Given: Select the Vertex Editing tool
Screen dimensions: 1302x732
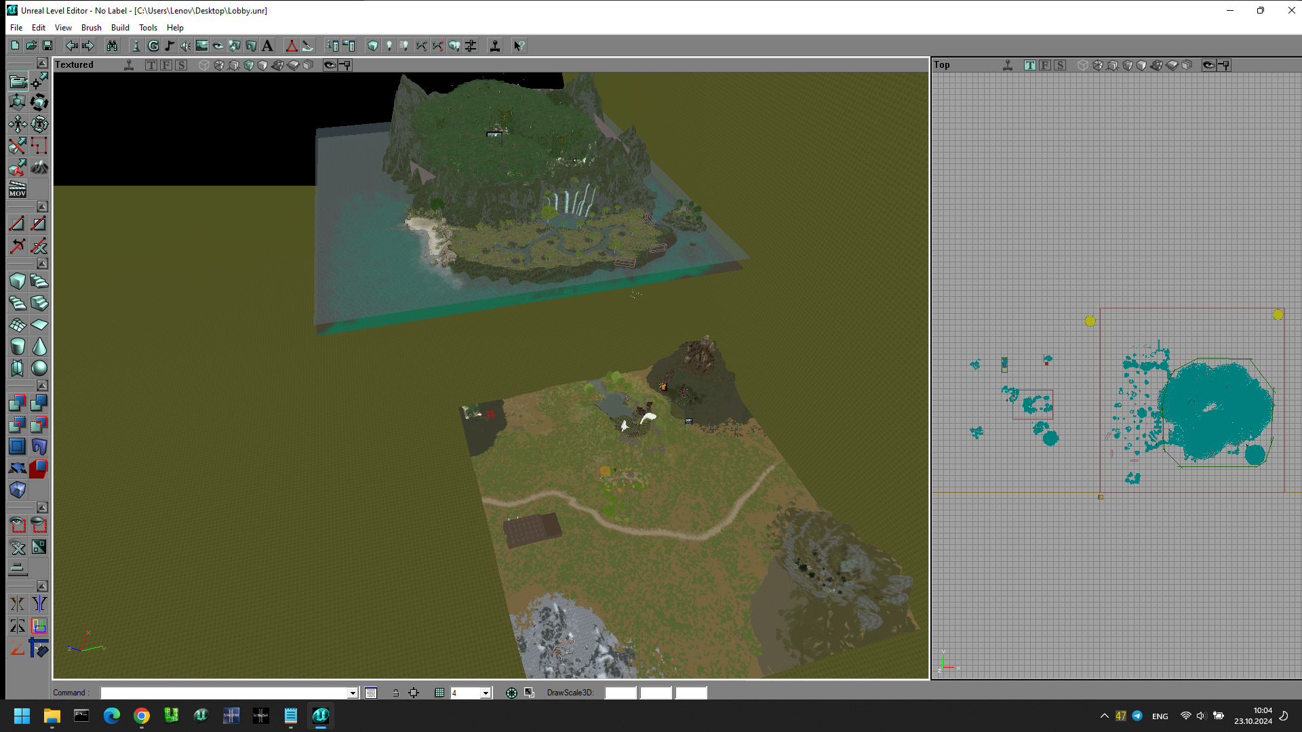Looking at the screenshot, I should (39, 81).
